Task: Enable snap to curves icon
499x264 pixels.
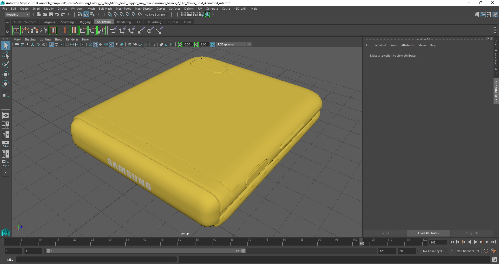Action: pyautogui.click(x=116, y=15)
